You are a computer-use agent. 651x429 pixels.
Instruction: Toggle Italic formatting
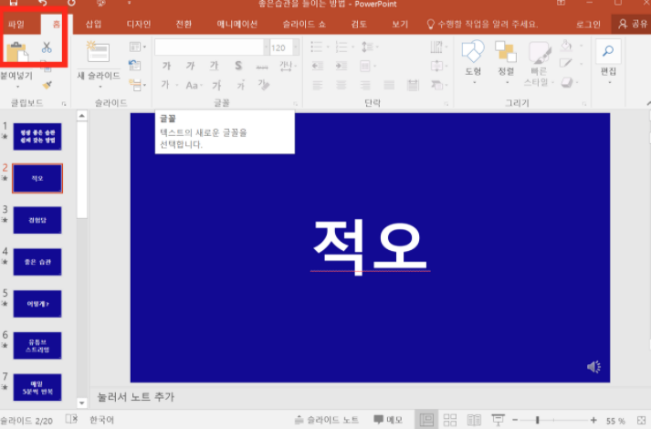pos(190,66)
